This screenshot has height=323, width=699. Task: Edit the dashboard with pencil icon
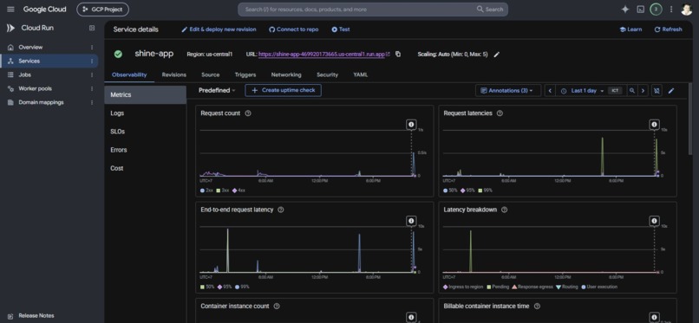tap(671, 91)
